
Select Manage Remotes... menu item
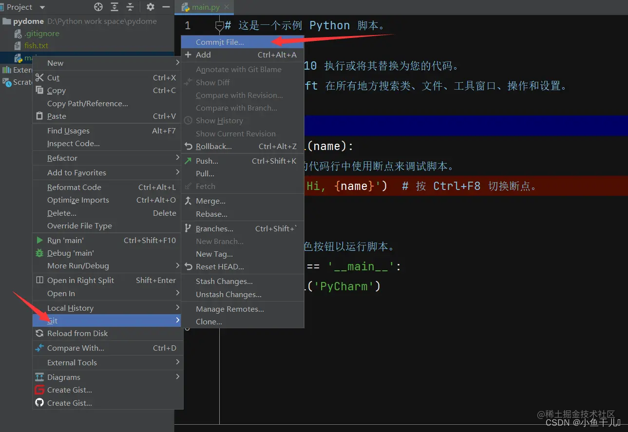click(243, 309)
